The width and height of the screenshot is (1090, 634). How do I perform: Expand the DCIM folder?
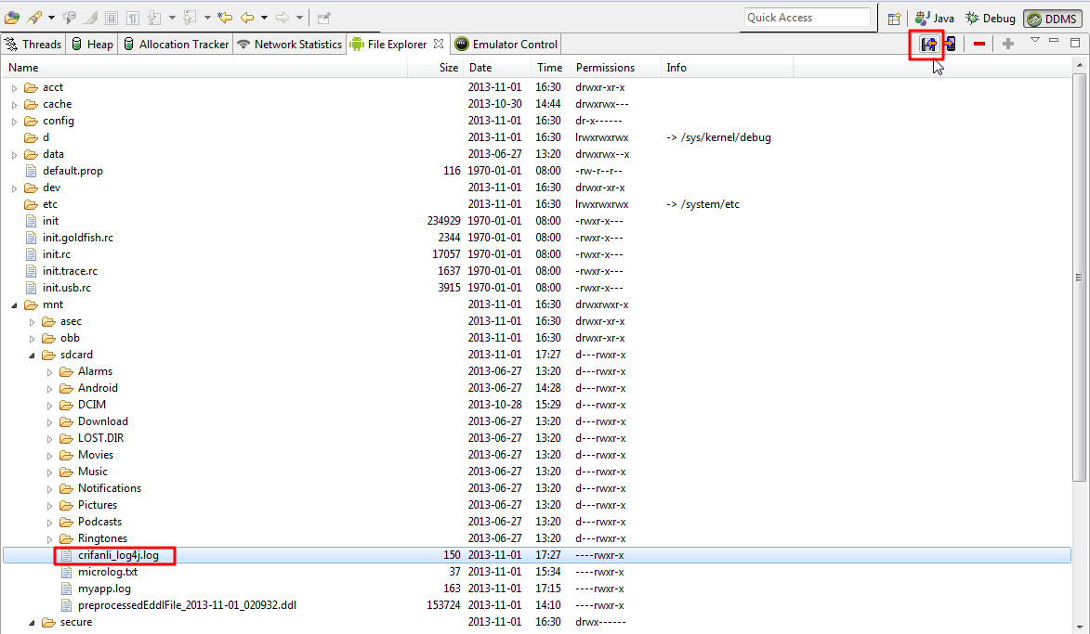49,406
